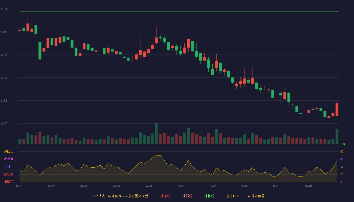Click the 低吸区 zone label

point(9,182)
